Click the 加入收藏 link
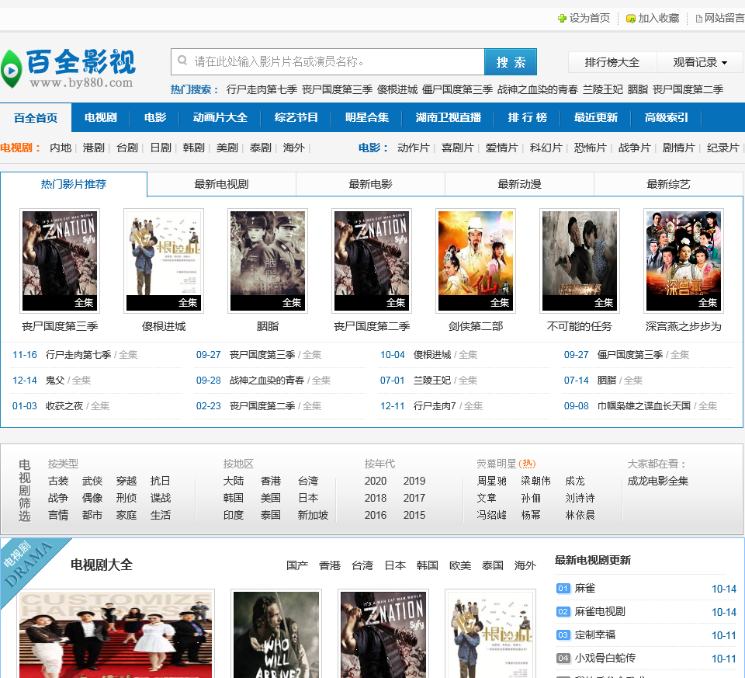745x678 pixels. pos(659,19)
